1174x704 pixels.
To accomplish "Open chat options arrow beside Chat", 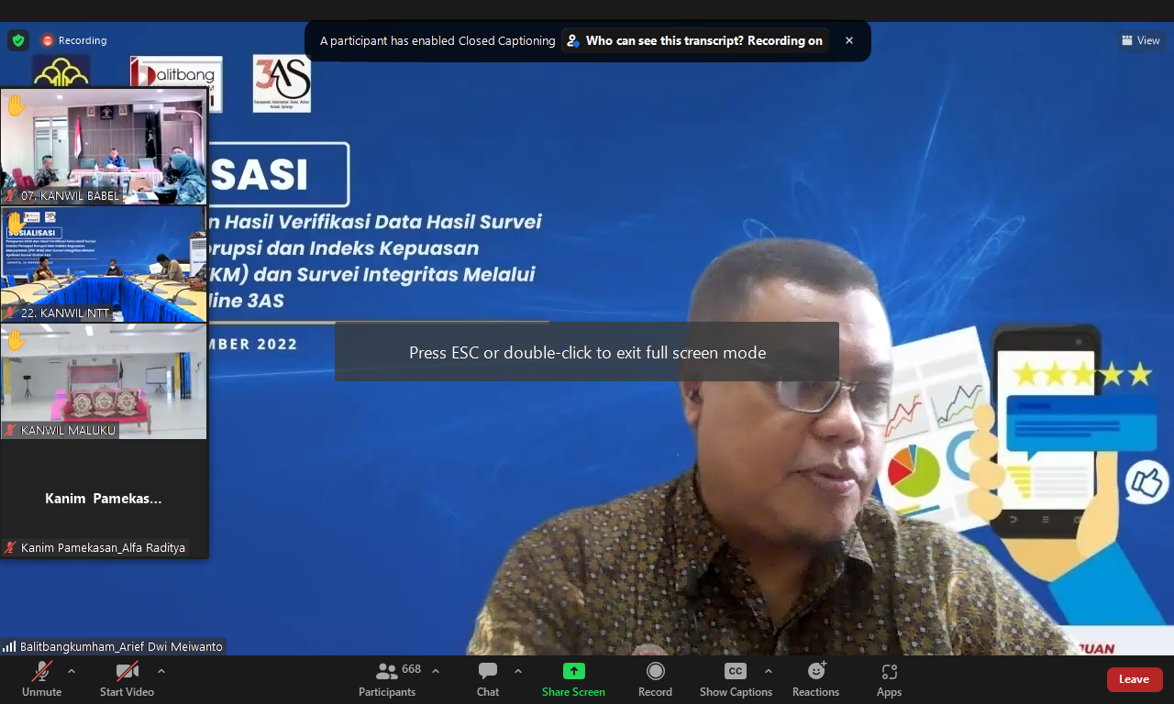I will [x=518, y=670].
